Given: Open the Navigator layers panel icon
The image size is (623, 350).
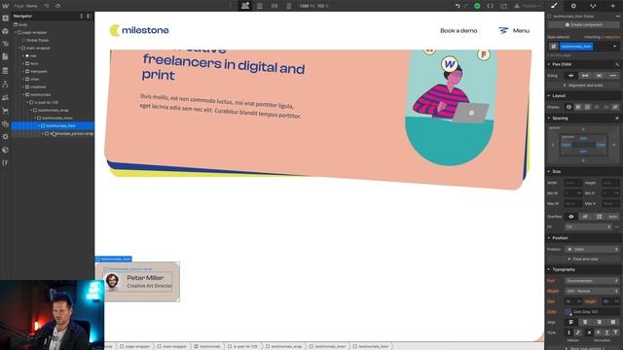Looking at the screenshot, I should [x=6, y=44].
